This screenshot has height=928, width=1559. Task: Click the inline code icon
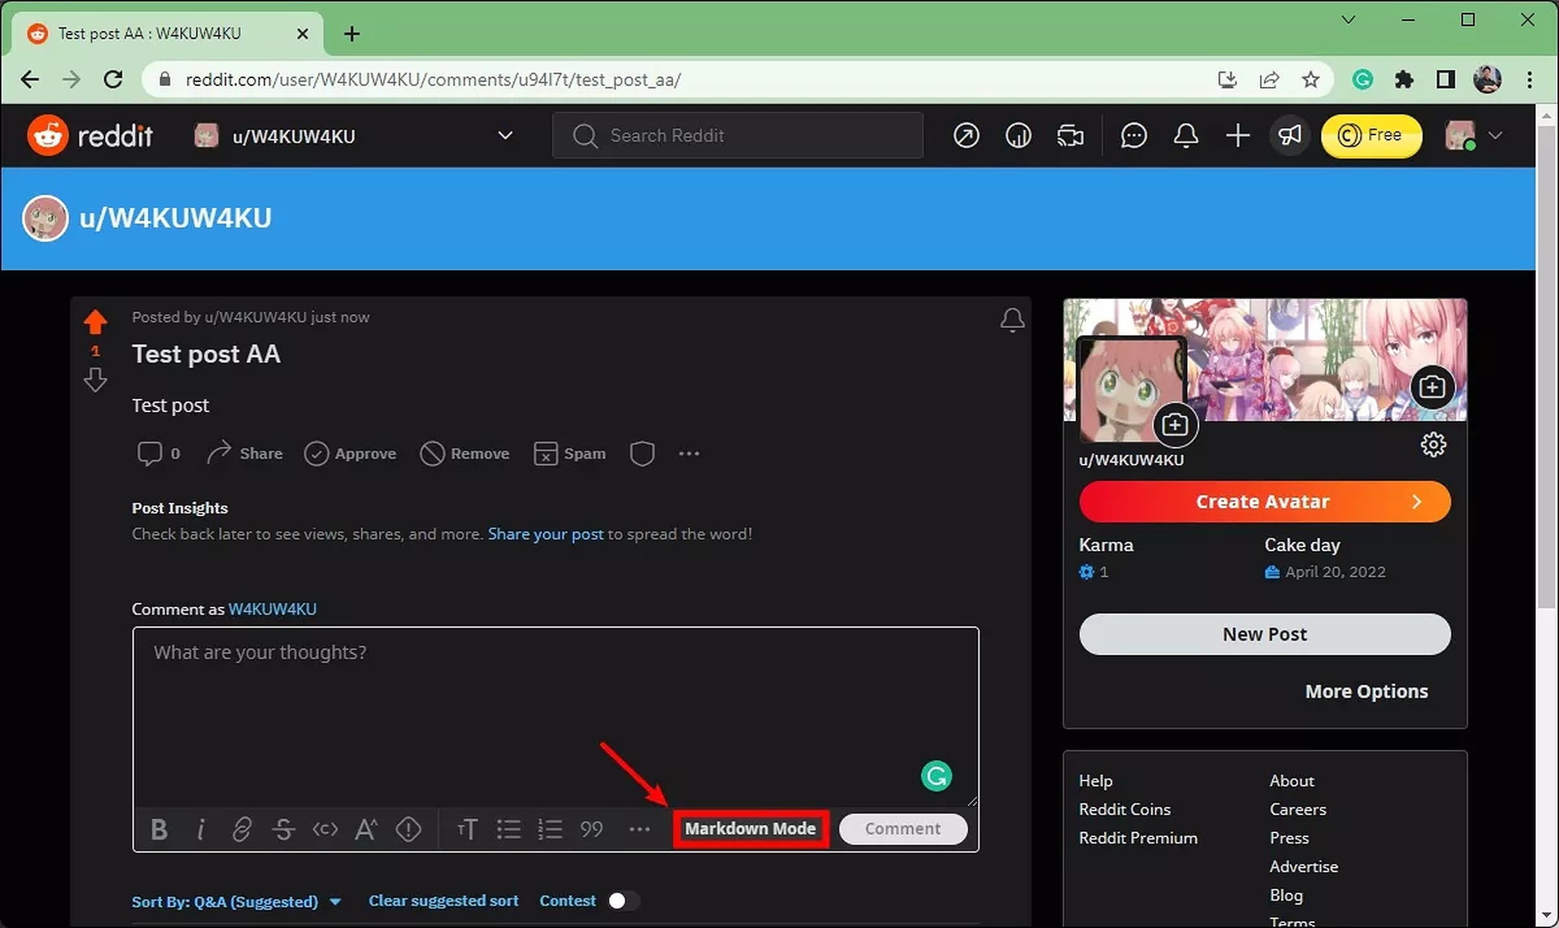325,829
